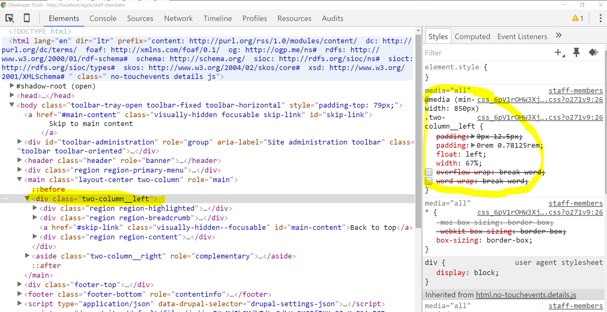Select the skip-link anchor element row
607x312 pixels.
pos(198,115)
